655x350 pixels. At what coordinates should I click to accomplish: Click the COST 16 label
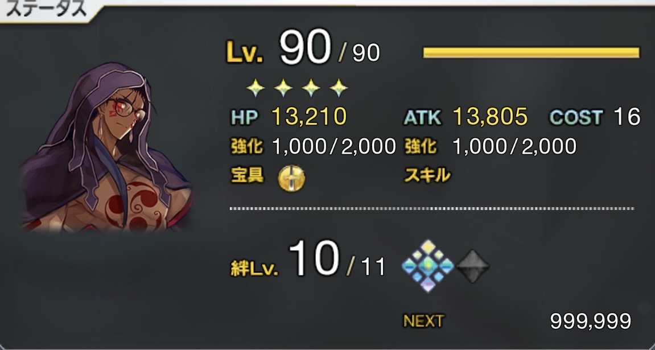coord(595,117)
